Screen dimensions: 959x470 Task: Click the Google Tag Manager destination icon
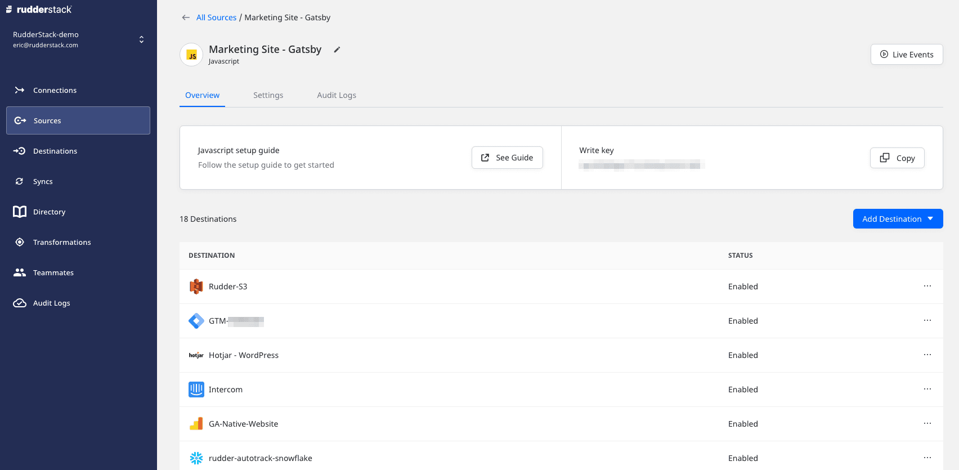point(196,321)
